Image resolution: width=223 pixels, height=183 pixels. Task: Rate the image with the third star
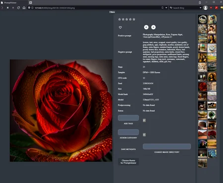127,19
